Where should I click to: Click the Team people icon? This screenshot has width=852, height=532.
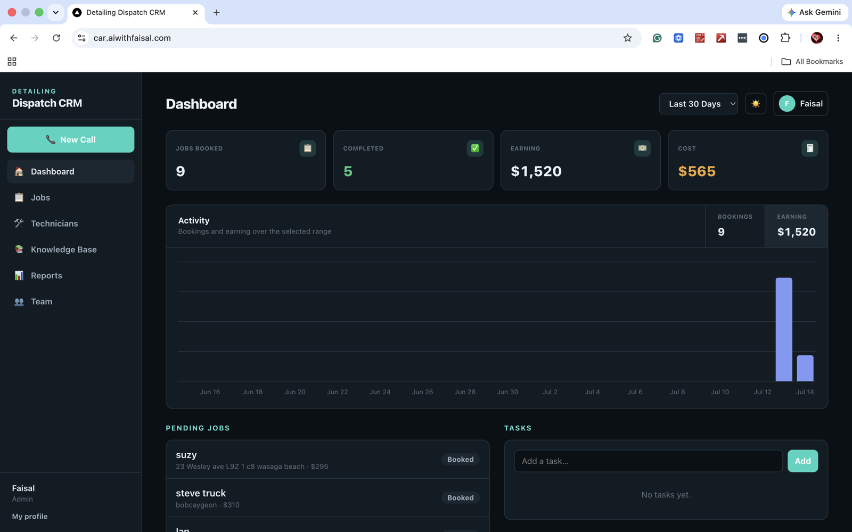19,302
